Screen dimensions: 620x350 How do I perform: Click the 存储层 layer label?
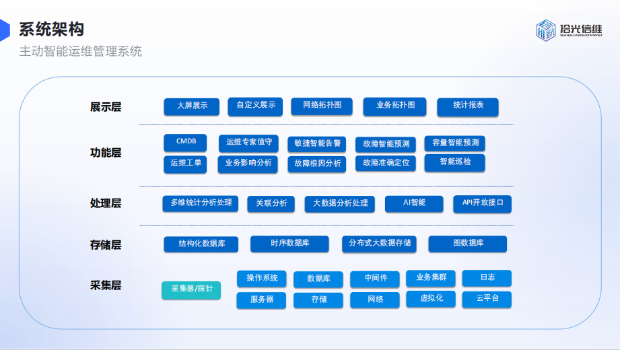point(106,245)
